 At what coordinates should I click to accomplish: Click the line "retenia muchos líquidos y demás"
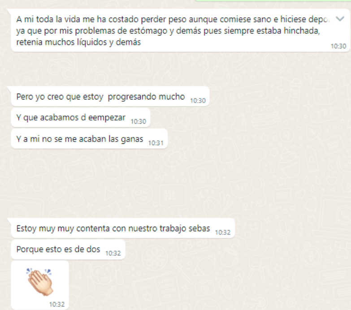coord(78,42)
